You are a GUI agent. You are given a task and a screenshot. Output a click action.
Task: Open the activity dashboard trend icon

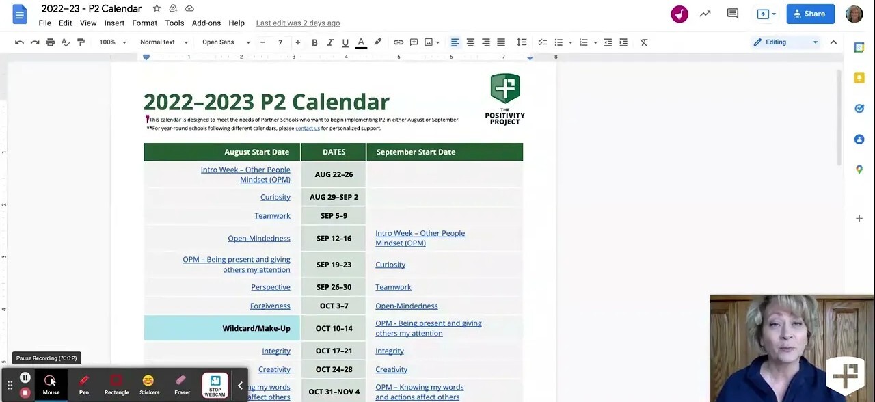coord(705,14)
